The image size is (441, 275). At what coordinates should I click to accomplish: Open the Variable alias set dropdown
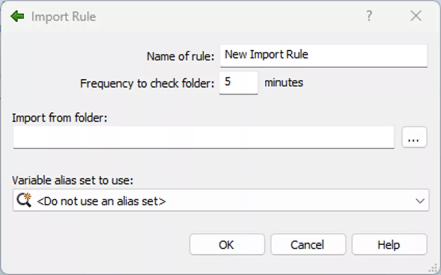(220, 201)
